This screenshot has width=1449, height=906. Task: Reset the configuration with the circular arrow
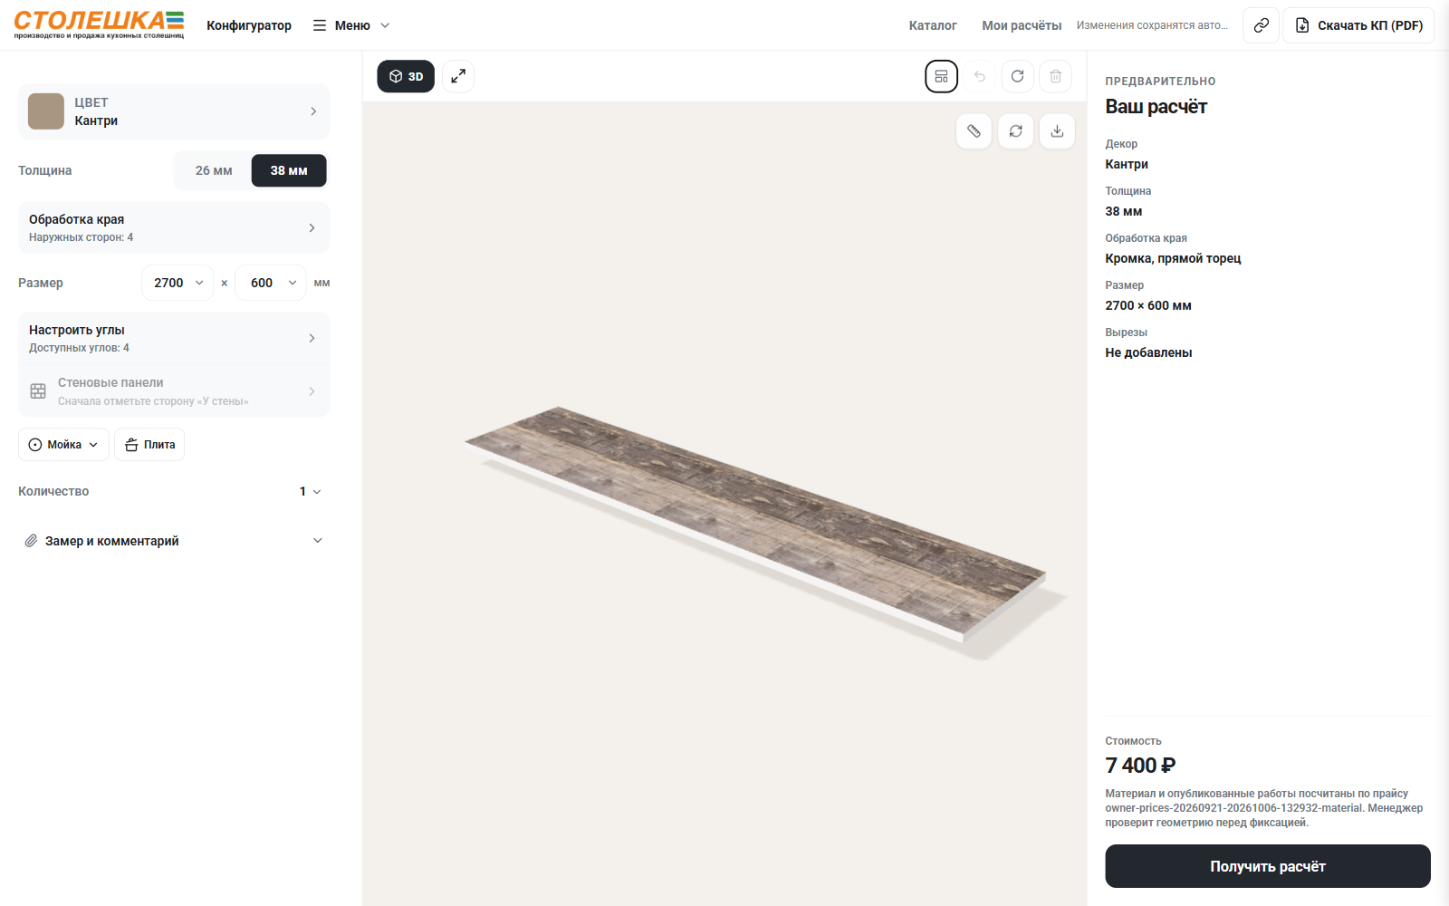point(1017,76)
